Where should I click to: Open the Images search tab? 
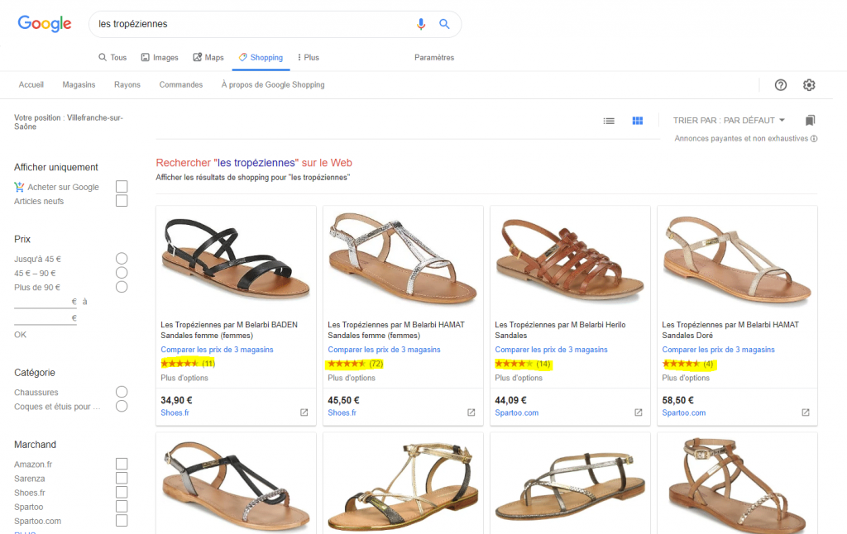[x=160, y=57]
